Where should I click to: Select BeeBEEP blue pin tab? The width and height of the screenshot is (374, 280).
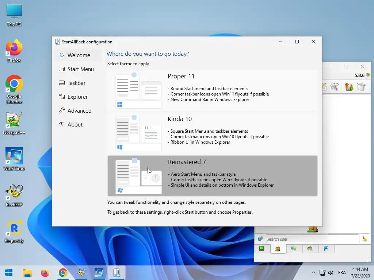click(326, 249)
